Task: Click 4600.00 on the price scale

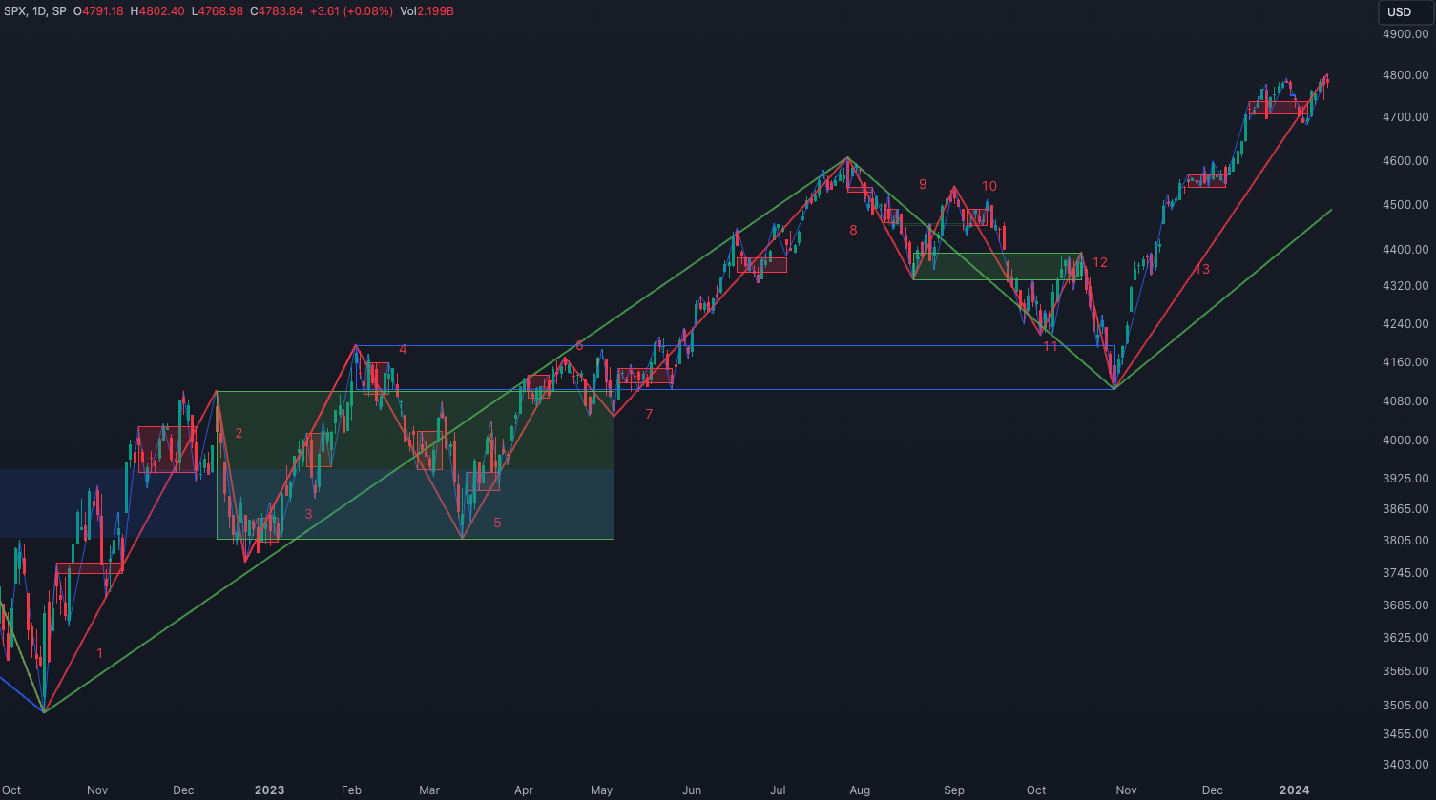Action: coord(1405,161)
